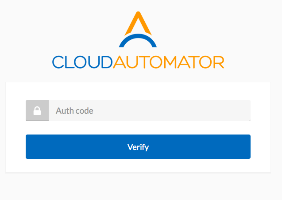
Task: Click the empty right end of Auth code field
Action: [234, 111]
